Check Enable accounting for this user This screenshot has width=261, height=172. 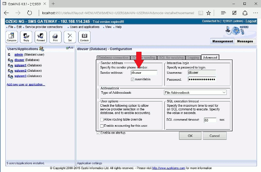tap(102, 126)
